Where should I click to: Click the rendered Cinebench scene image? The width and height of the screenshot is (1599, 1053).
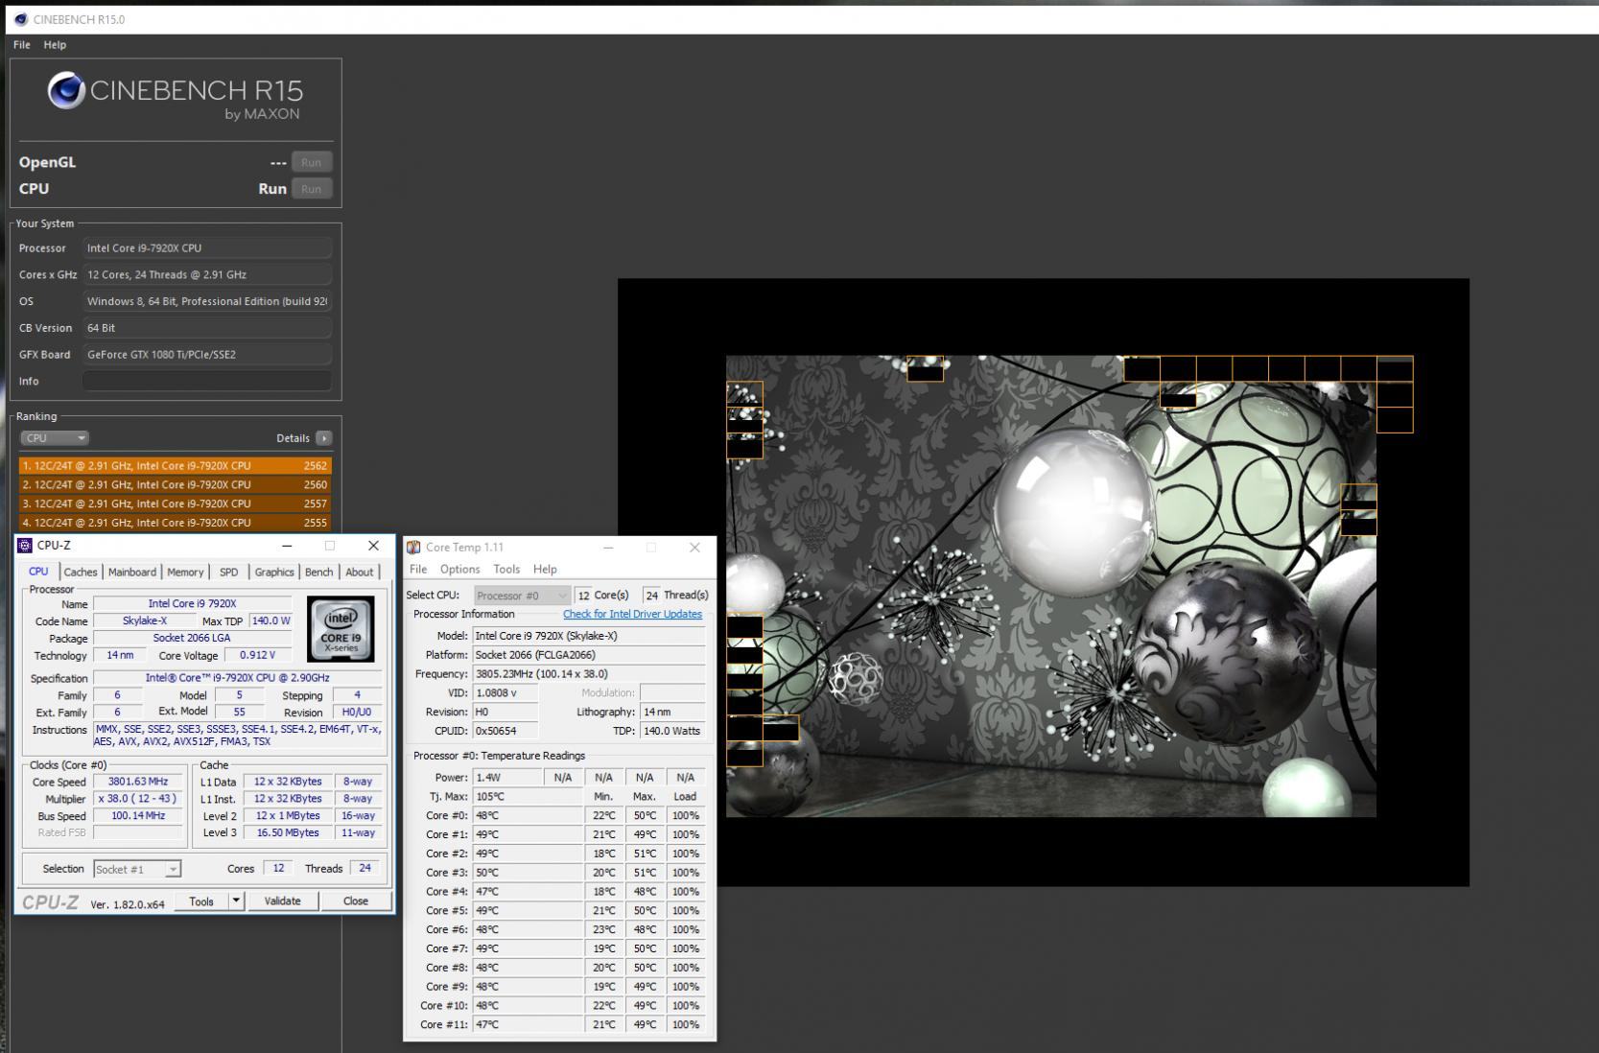point(1051,586)
